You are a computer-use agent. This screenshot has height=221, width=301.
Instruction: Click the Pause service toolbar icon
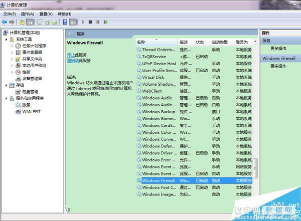[x=98, y=22]
